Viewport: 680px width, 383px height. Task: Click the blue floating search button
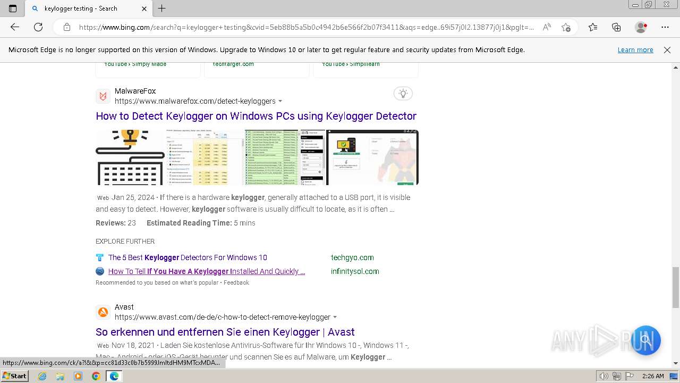[x=645, y=340]
